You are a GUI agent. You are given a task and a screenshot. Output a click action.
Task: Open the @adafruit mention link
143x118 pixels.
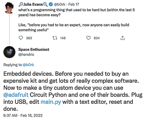pyautogui.click(x=16, y=95)
